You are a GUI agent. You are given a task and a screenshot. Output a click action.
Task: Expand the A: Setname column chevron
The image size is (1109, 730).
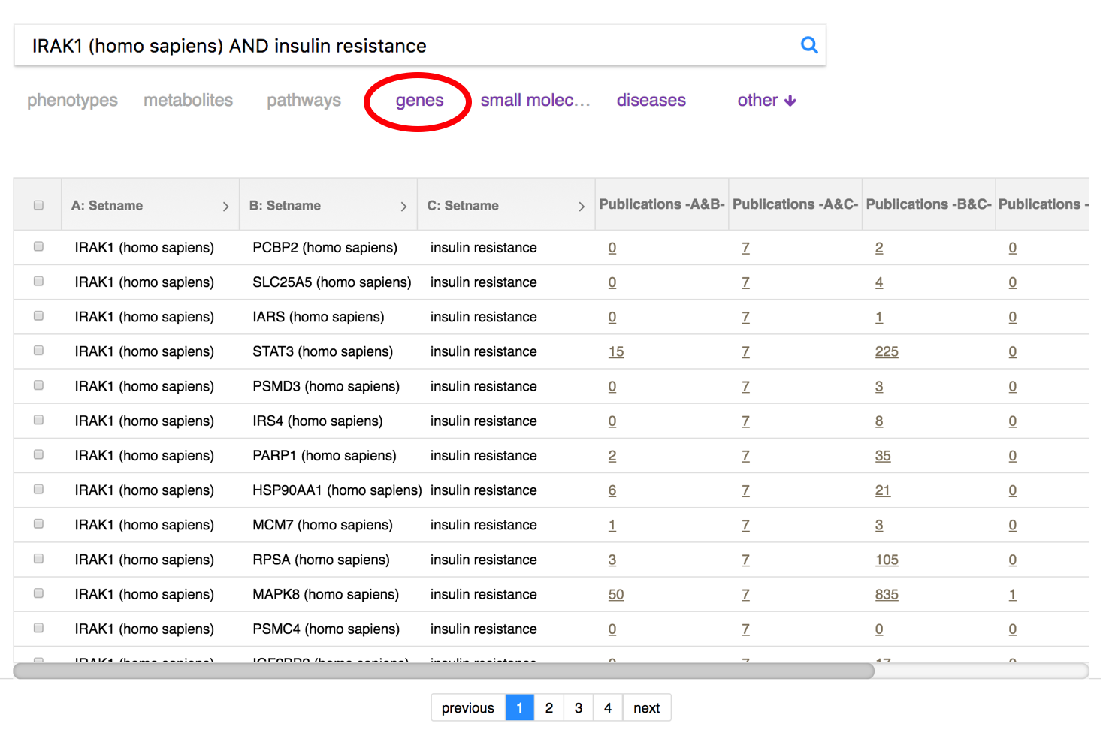point(225,207)
